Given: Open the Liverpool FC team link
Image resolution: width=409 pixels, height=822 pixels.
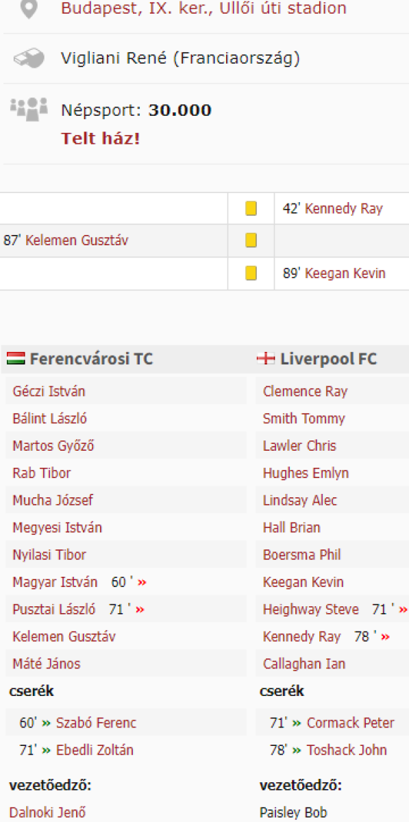Looking at the screenshot, I should (x=328, y=359).
